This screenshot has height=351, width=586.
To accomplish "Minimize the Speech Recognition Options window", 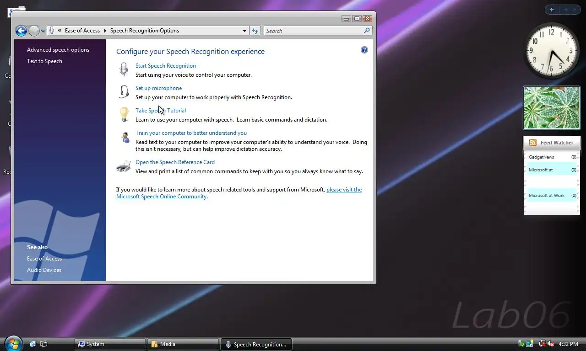I will 346,19.
